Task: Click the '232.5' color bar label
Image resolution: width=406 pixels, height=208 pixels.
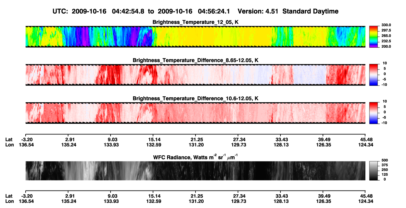Action: [386, 41]
